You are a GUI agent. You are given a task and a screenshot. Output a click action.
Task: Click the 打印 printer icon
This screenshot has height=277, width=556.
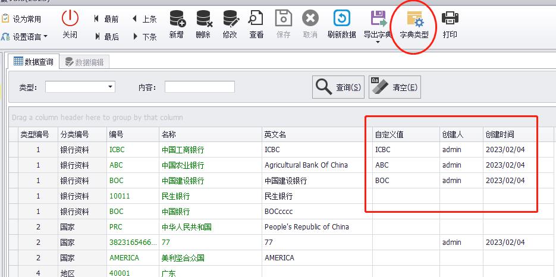450,18
